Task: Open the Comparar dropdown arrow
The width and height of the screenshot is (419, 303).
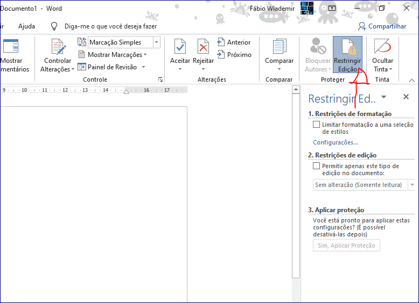Action: (x=280, y=69)
